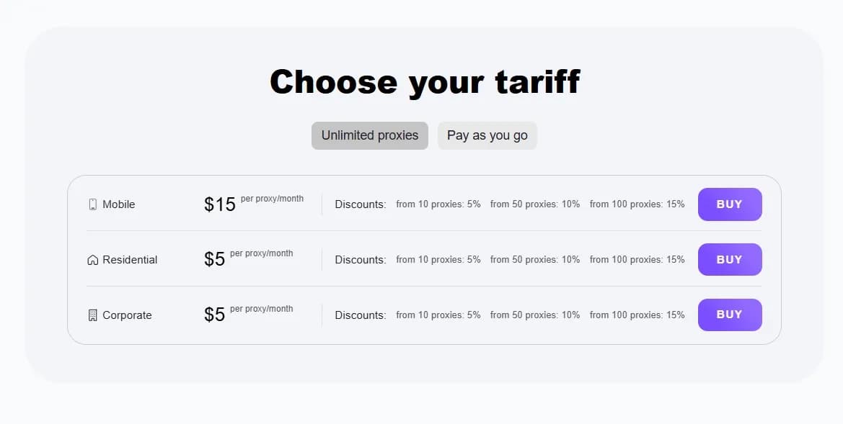Click the Corporate building icon
The image size is (843, 424).
[x=92, y=315]
